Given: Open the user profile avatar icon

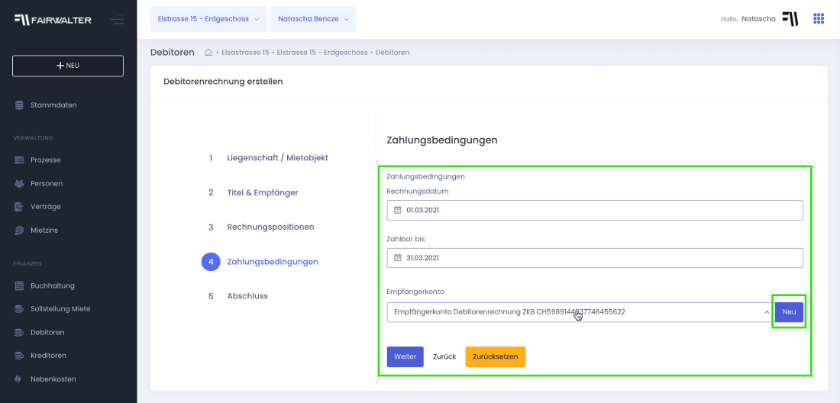Looking at the screenshot, I should [790, 19].
